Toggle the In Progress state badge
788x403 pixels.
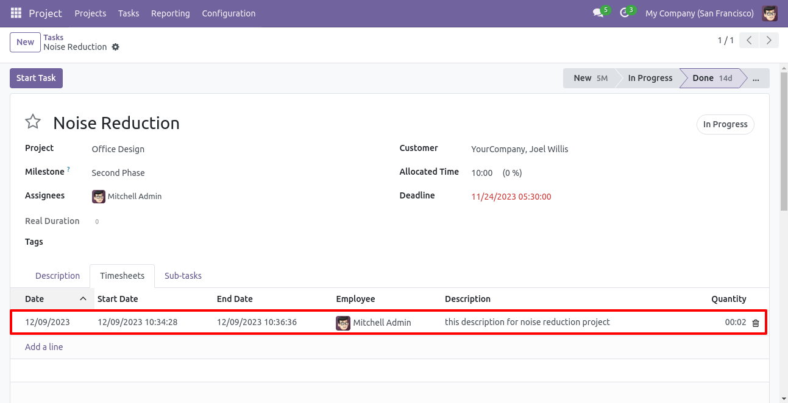(x=725, y=124)
